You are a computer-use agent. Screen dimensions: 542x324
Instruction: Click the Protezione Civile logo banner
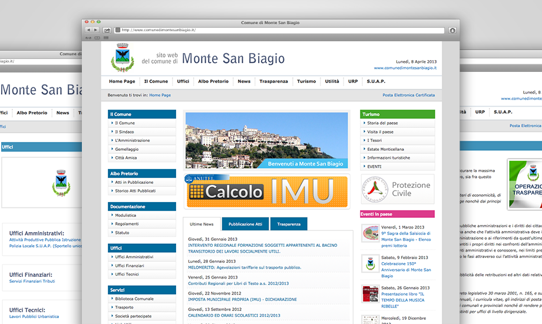point(398,189)
